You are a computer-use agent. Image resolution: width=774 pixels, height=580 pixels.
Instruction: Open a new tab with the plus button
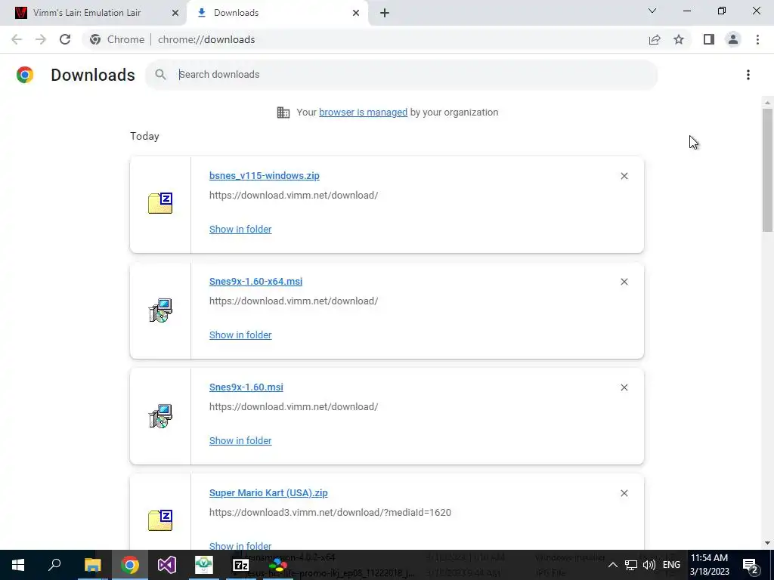pyautogui.click(x=385, y=13)
